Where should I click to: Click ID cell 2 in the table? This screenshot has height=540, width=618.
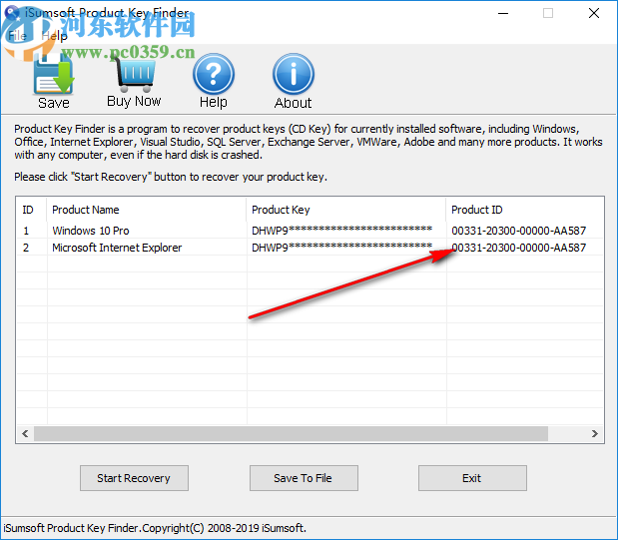(26, 248)
